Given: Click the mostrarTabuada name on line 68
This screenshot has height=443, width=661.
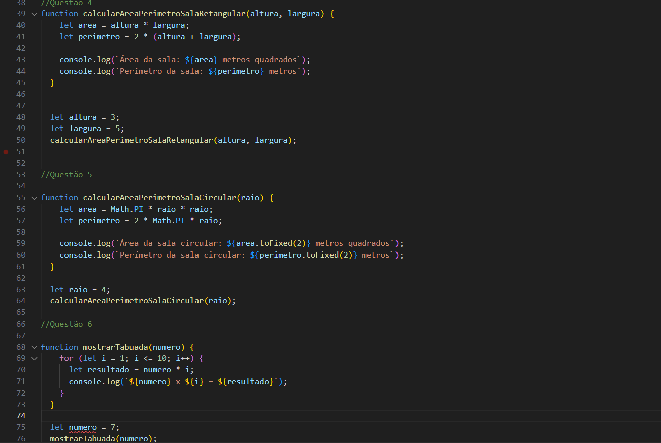Looking at the screenshot, I should click(x=115, y=347).
